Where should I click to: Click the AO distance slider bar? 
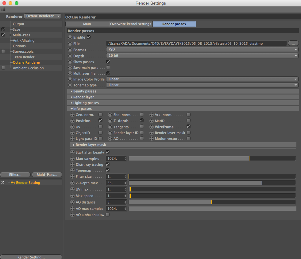(212, 202)
